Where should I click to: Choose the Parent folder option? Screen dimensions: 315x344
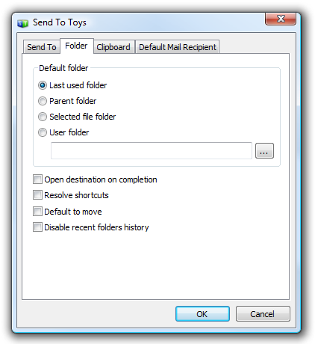pos(43,101)
